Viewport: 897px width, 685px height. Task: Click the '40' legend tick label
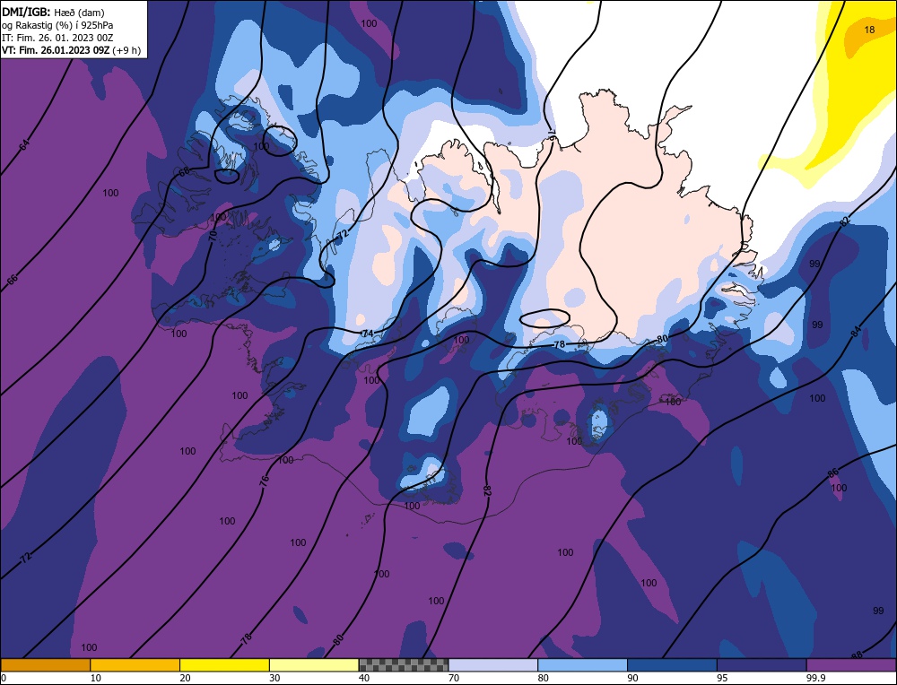coord(364,678)
